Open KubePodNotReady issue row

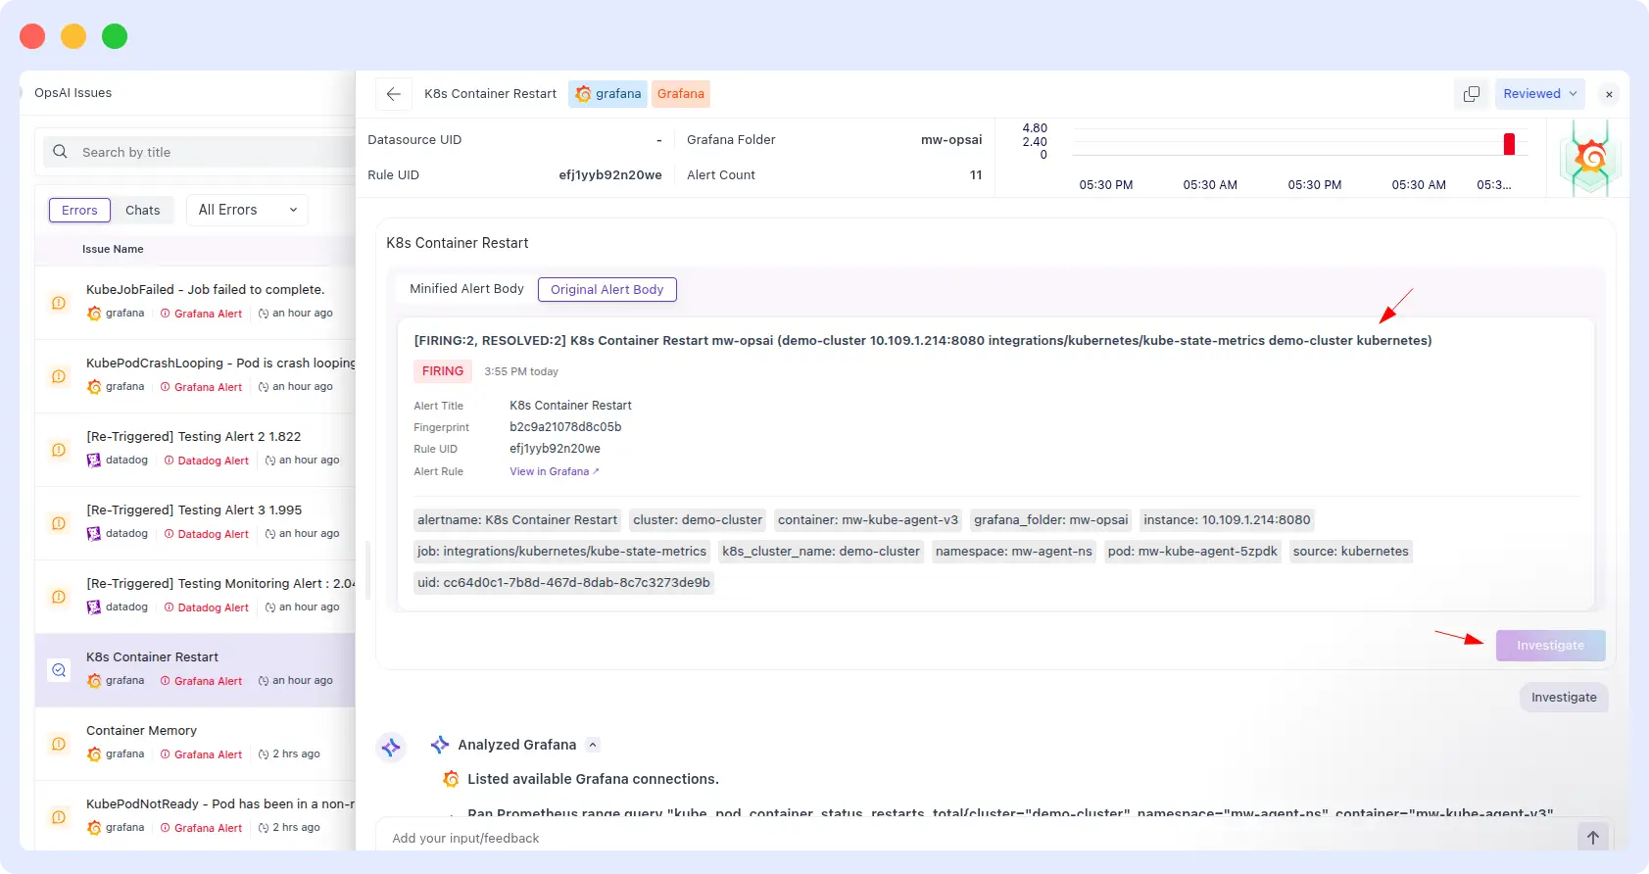(x=195, y=816)
